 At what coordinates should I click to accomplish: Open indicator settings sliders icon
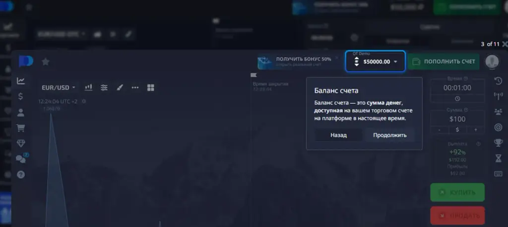point(104,88)
